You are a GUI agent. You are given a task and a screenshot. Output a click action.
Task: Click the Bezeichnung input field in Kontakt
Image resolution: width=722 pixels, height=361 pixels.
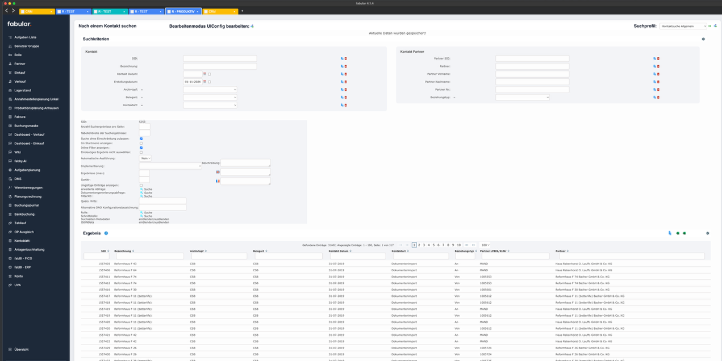click(219, 66)
